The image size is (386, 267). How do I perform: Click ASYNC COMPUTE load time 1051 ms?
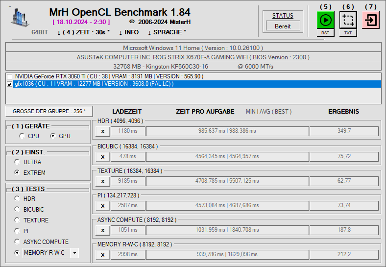coord(128,230)
